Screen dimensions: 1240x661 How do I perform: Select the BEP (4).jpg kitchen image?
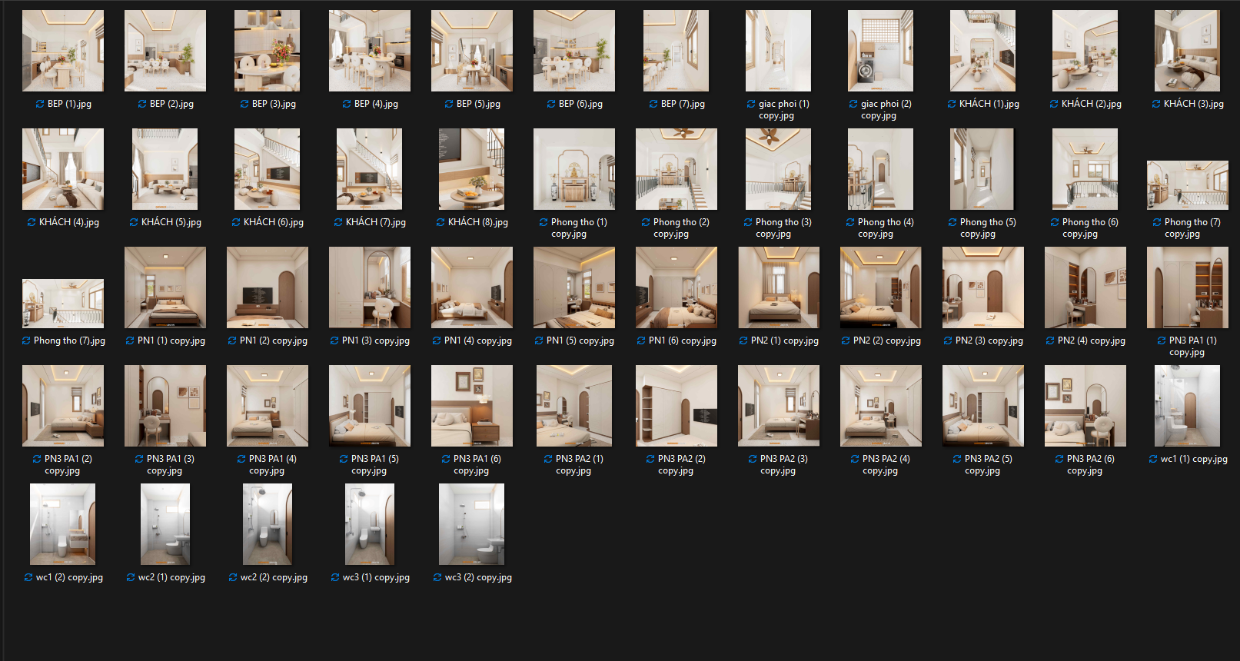370,51
